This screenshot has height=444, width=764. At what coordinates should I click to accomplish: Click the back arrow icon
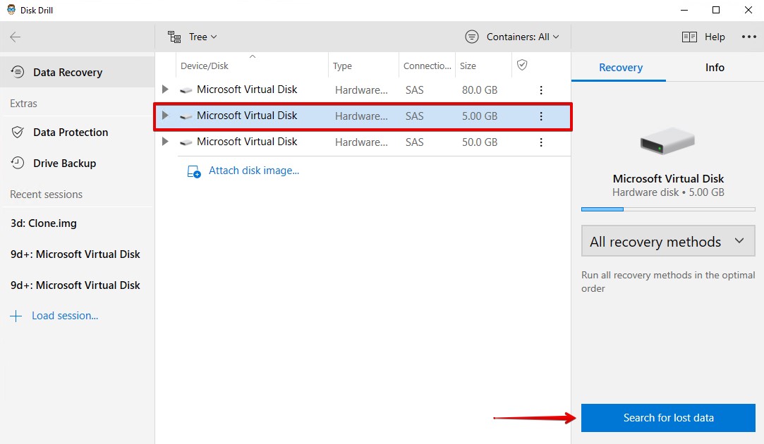point(15,37)
